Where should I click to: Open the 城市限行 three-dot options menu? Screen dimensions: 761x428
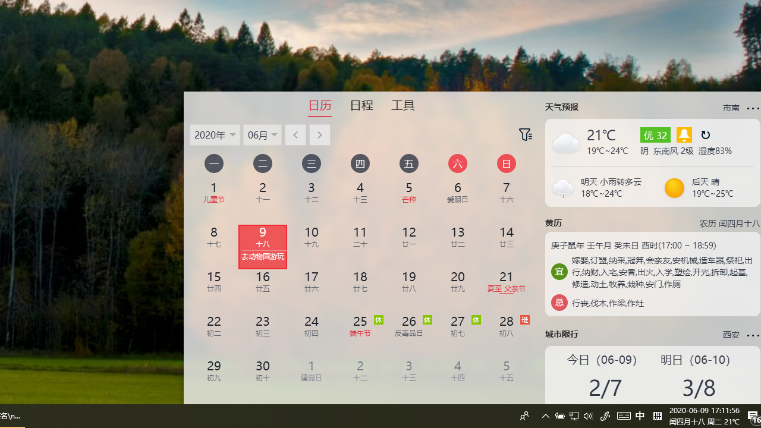(753, 335)
